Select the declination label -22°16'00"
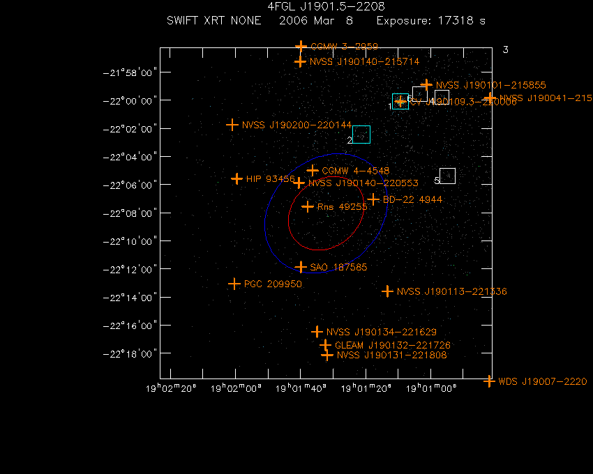 click(130, 326)
